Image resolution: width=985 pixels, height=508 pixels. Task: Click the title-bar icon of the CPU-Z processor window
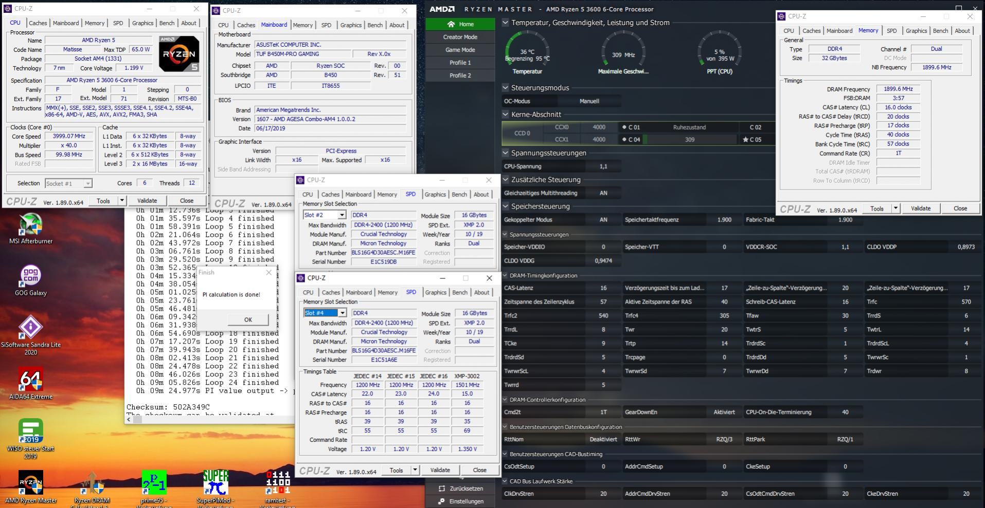[x=8, y=9]
